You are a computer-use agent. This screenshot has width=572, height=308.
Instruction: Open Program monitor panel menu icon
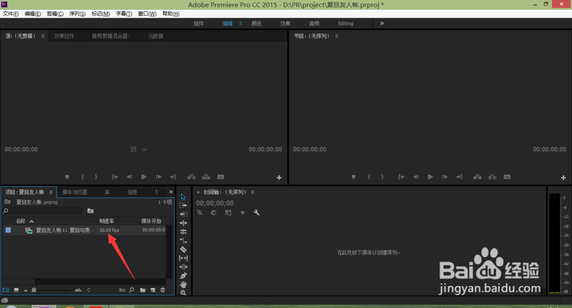pyautogui.click(x=337, y=36)
